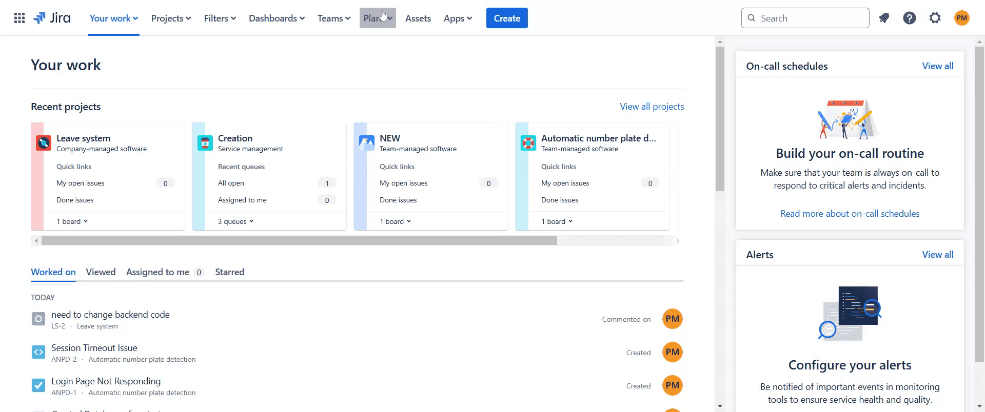985x412 pixels.
Task: Click the blue Create button
Action: (x=507, y=18)
